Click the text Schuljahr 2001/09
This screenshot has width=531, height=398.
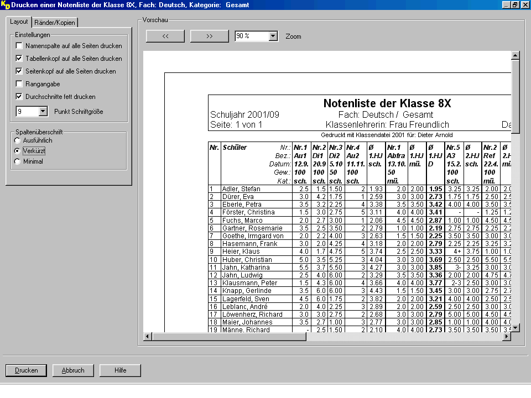(x=244, y=115)
